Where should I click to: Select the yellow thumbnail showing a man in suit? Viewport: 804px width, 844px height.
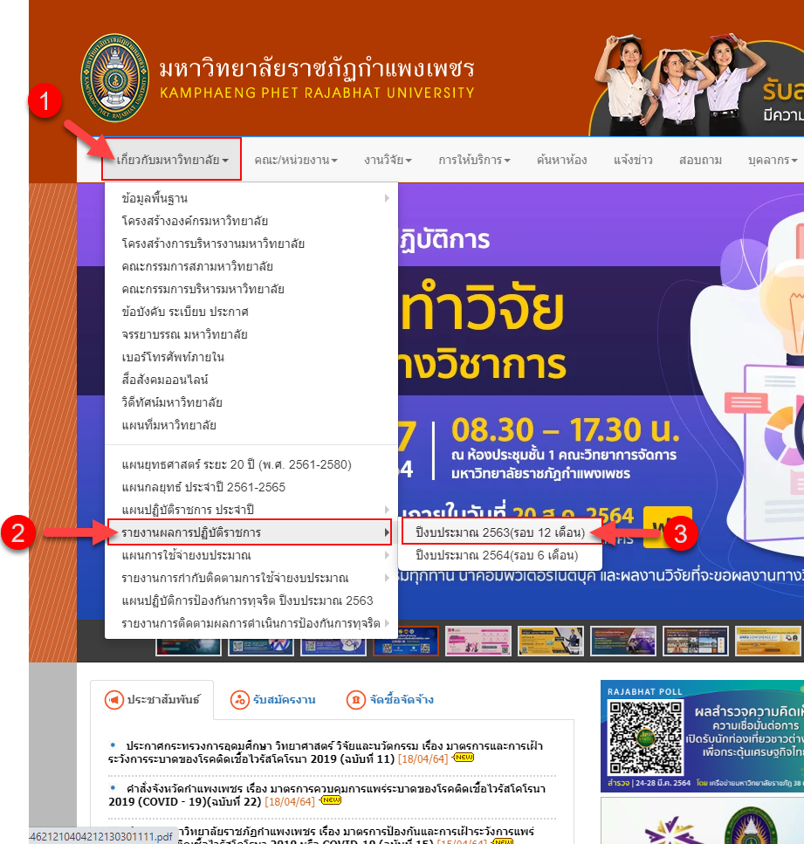[550, 641]
